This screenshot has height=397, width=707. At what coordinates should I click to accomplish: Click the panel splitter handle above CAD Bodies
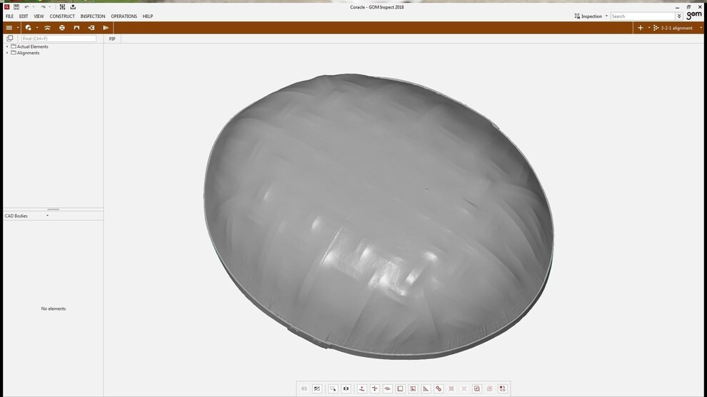[54, 209]
